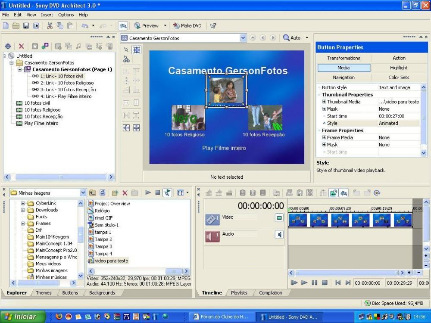Click the Cut scissors icon in the toolbar
Image resolution: width=431 pixels, height=323 pixels.
pos(50,26)
